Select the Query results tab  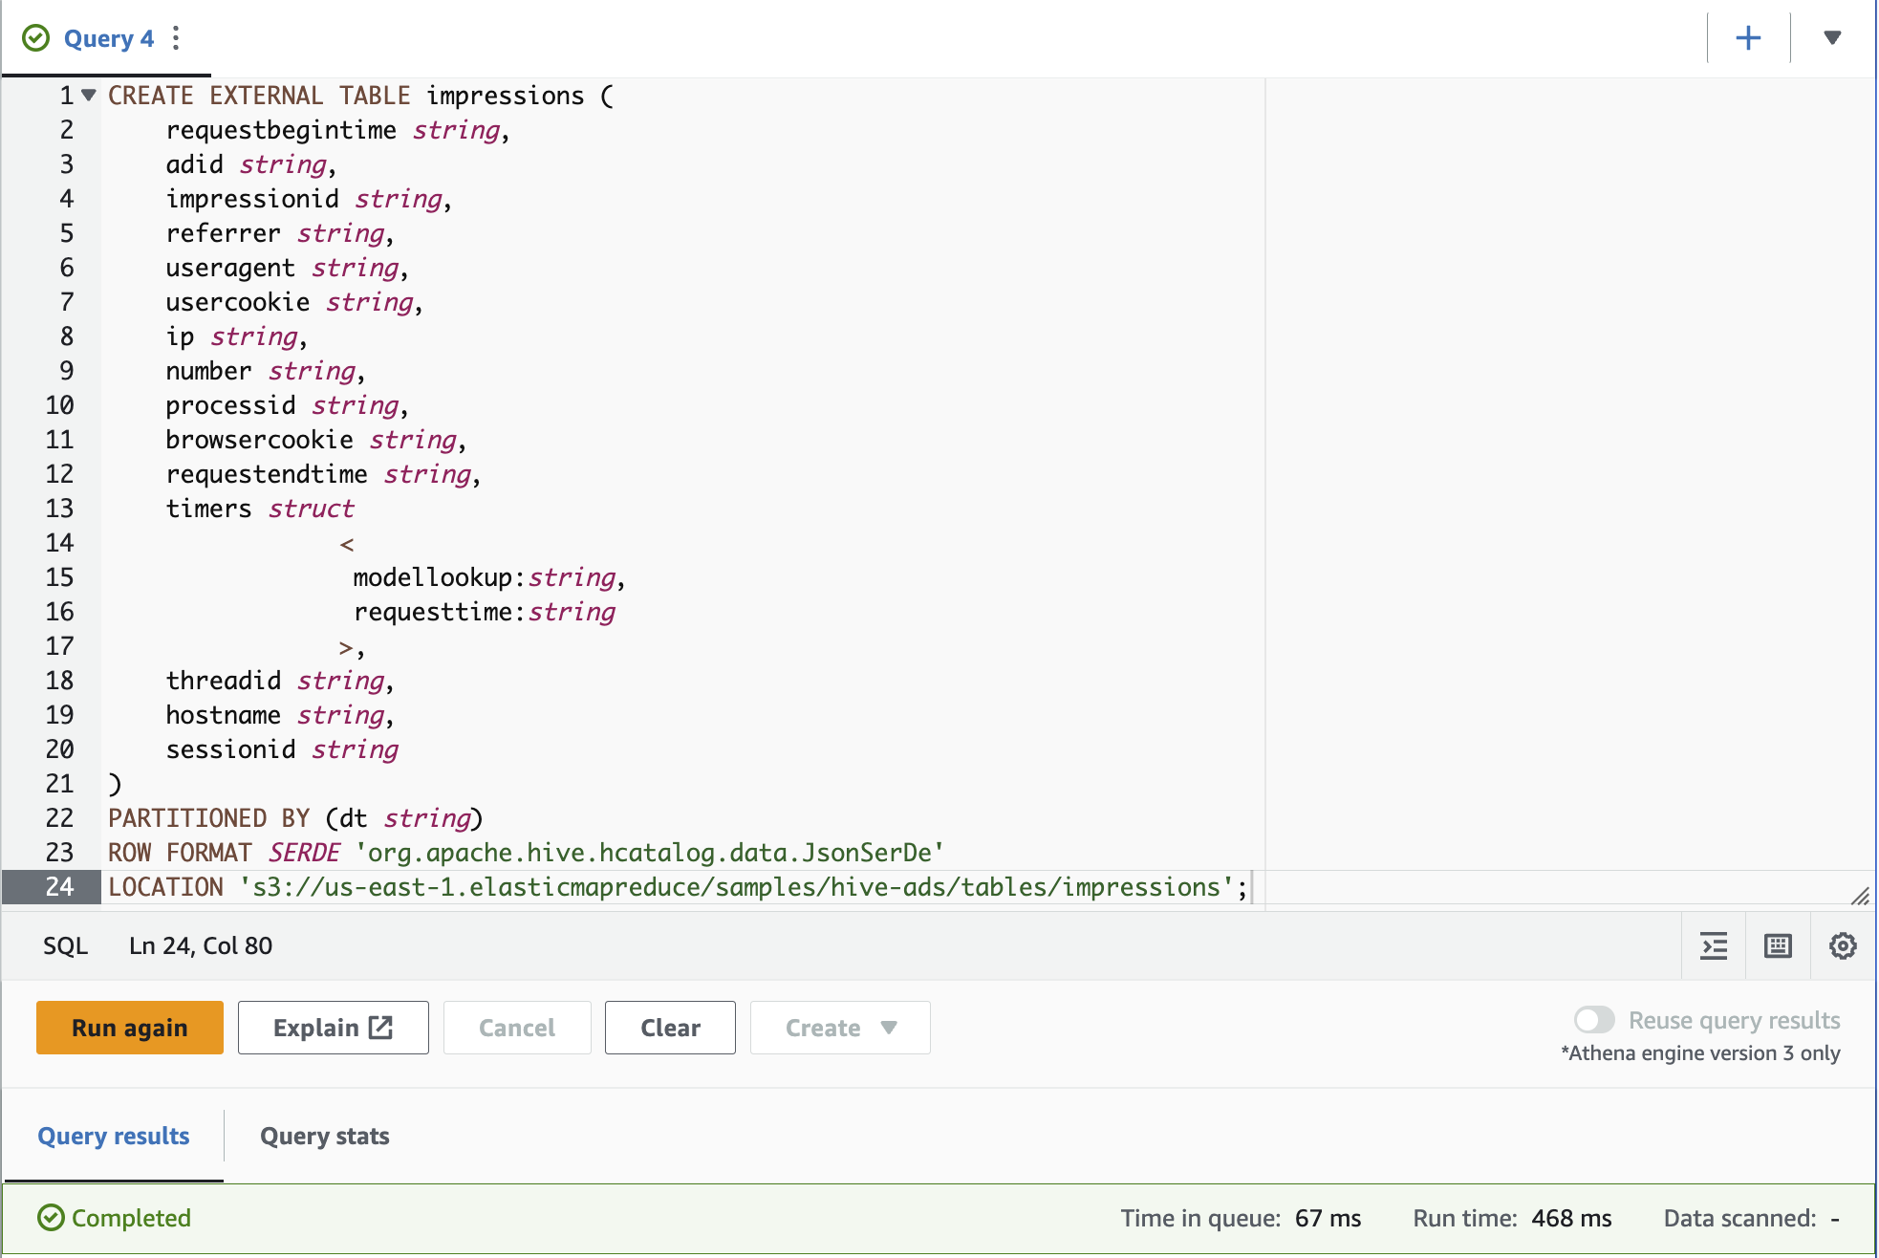[113, 1136]
